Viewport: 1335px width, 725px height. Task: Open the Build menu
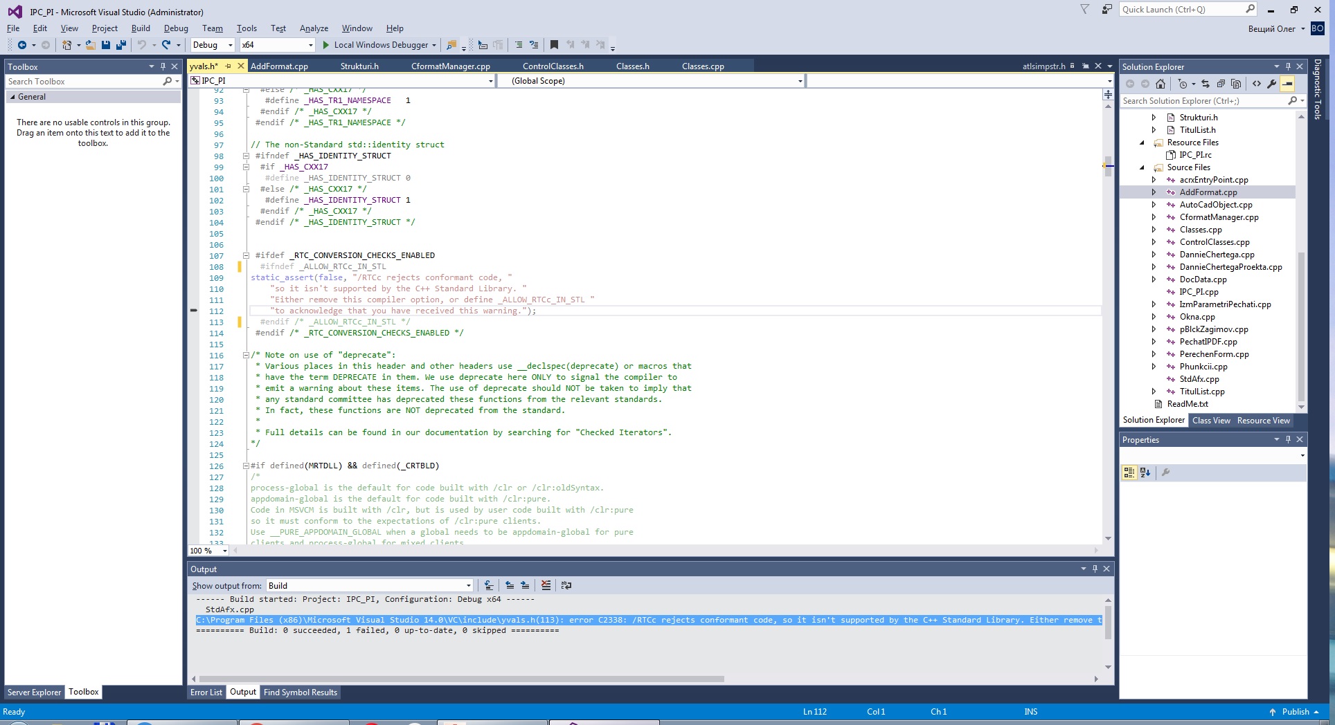[x=141, y=28]
